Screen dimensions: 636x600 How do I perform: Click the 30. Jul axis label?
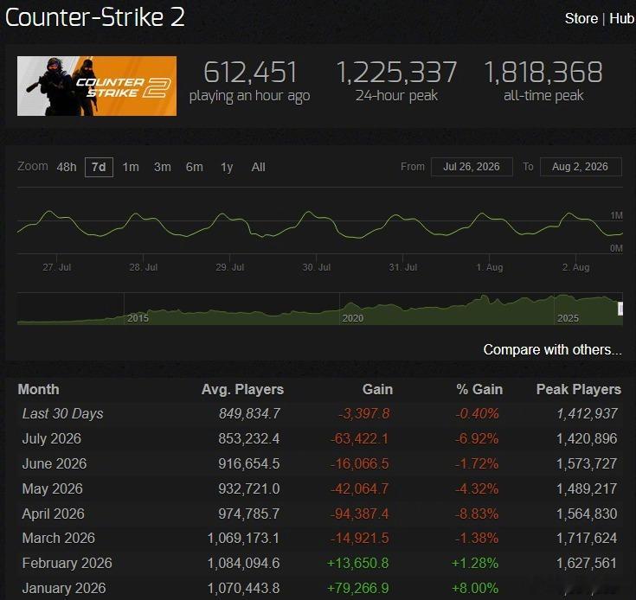(x=317, y=267)
